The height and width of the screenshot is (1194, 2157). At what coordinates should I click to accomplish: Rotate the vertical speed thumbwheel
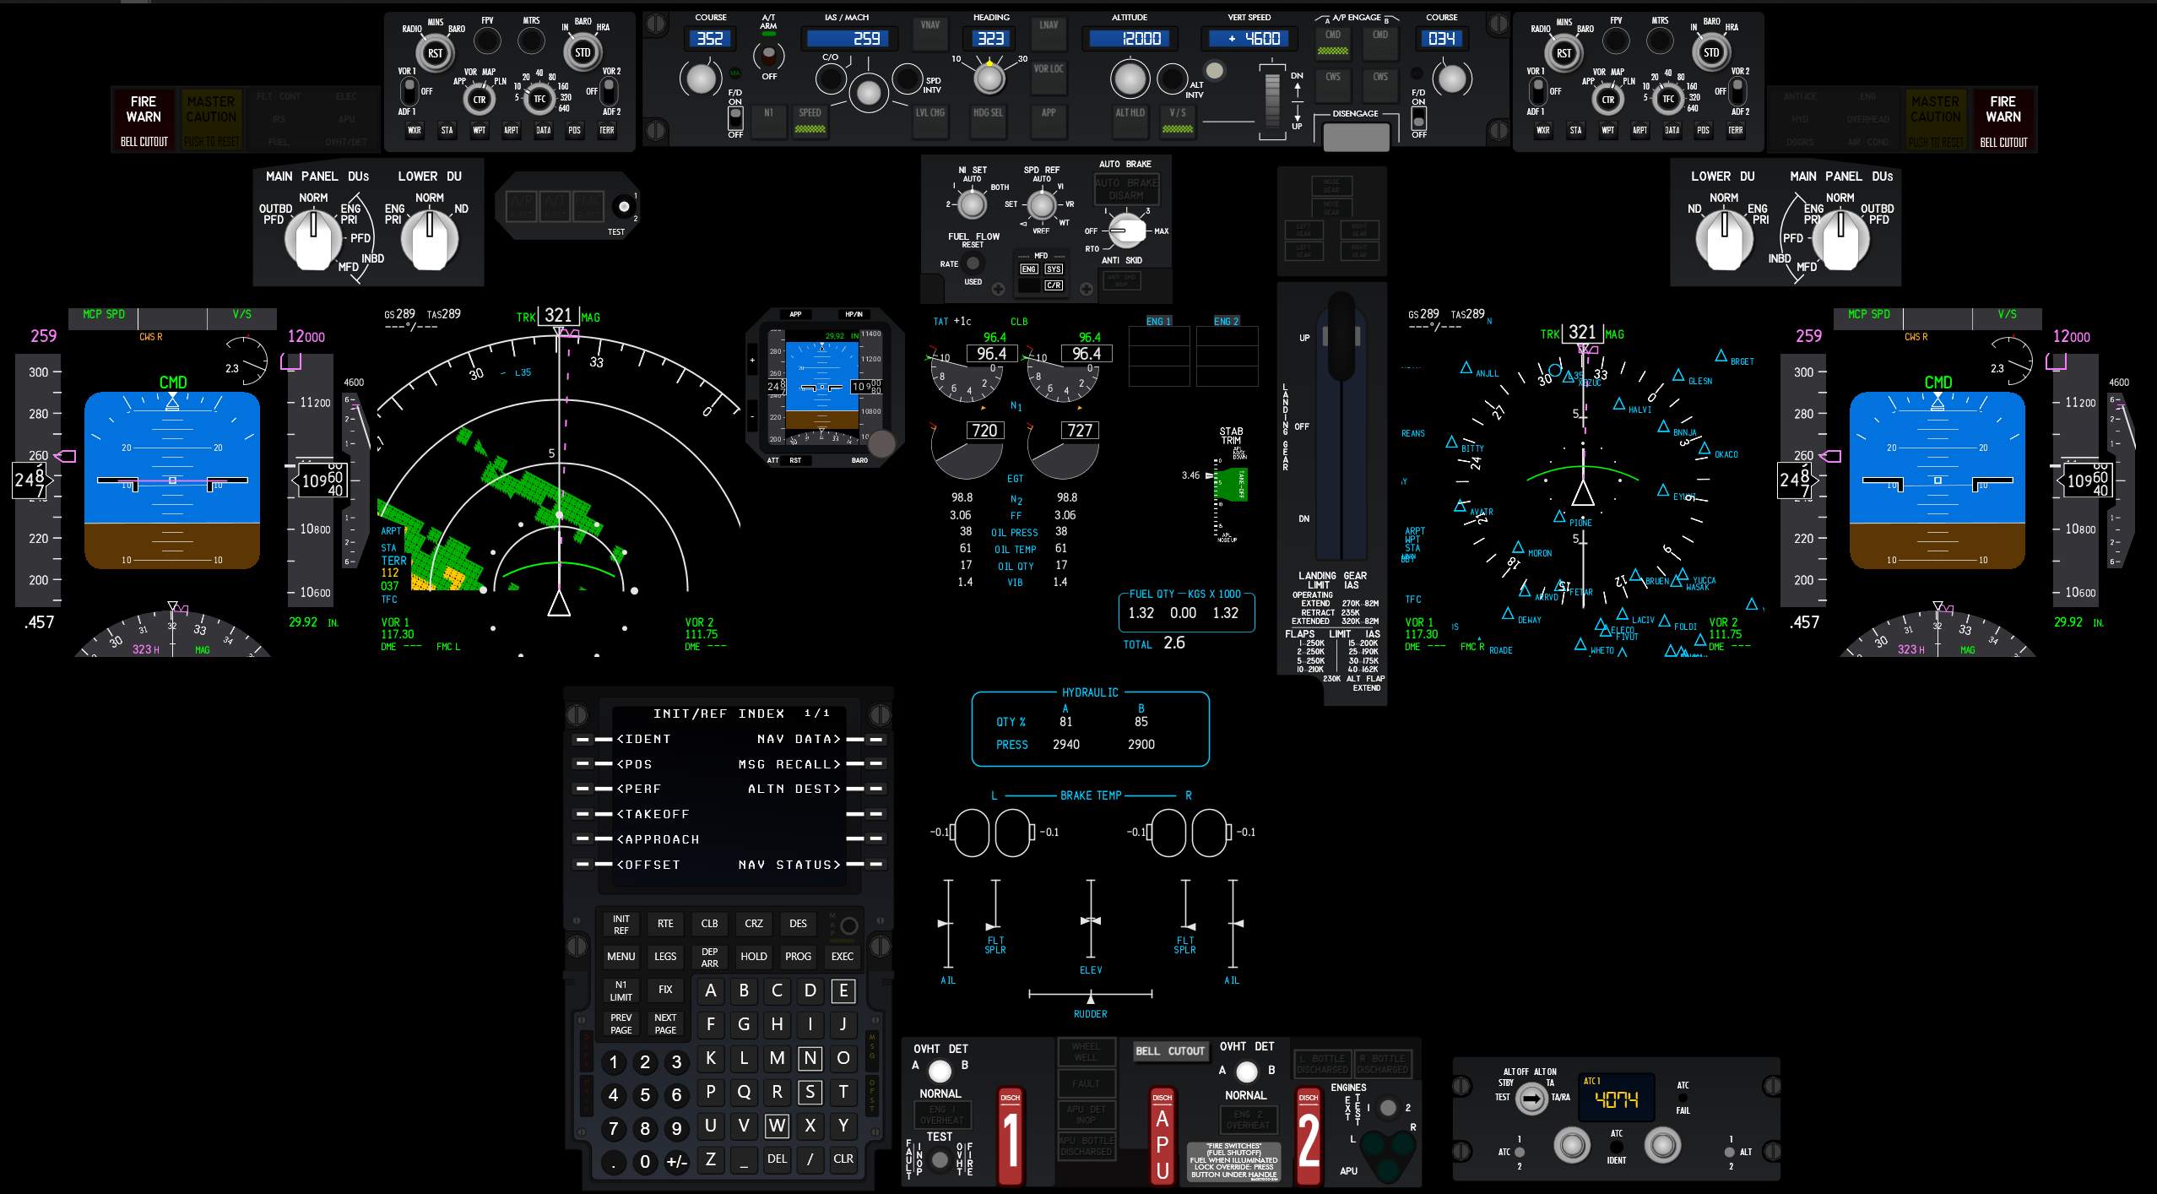click(x=1271, y=100)
